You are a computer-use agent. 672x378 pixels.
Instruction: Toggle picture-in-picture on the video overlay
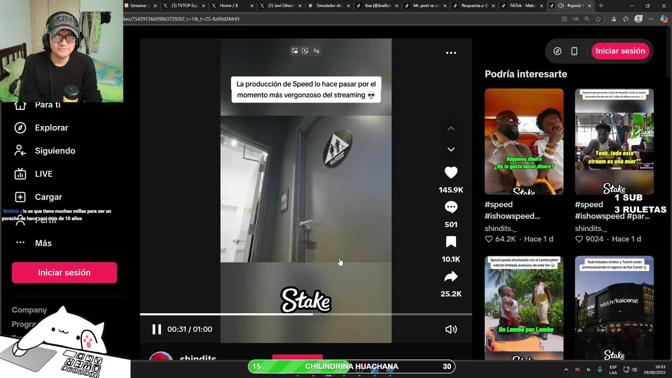[295, 51]
